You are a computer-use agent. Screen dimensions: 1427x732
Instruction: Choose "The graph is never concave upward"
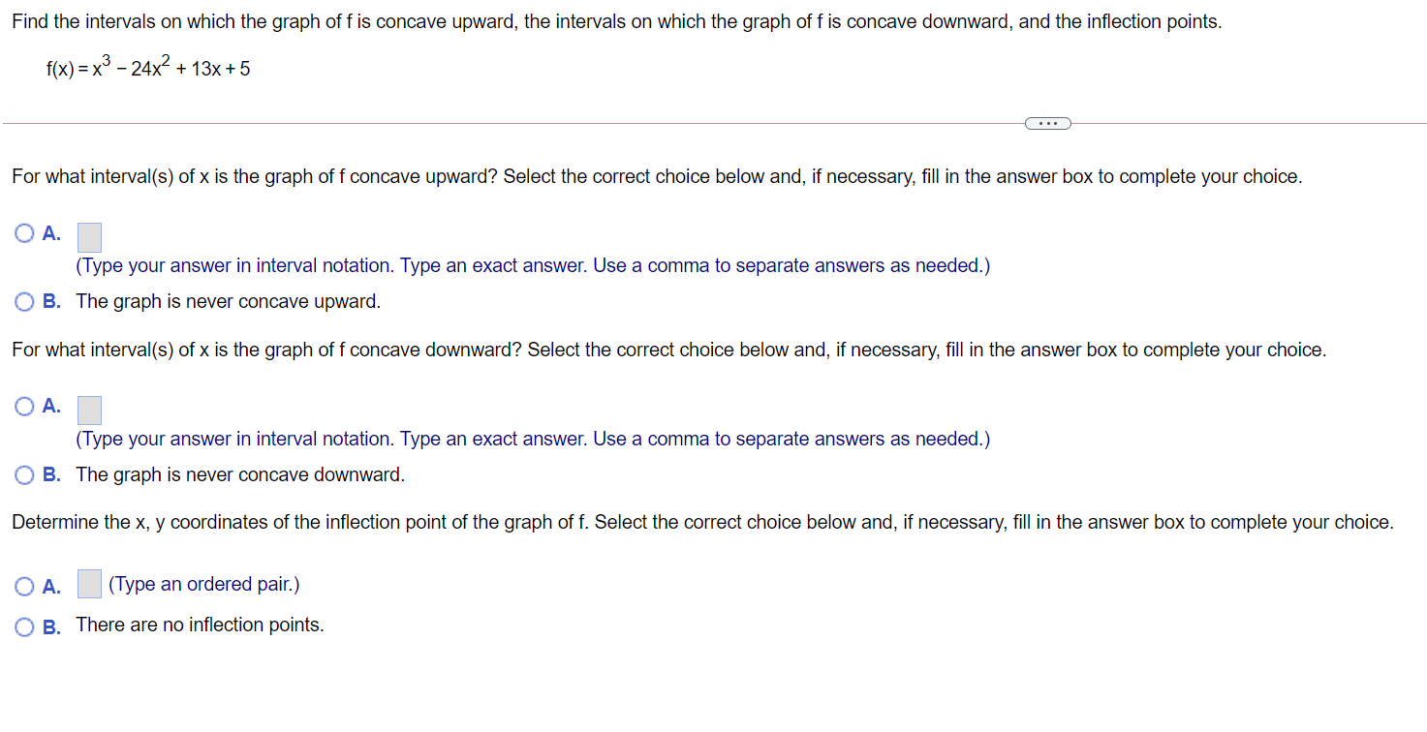(24, 301)
